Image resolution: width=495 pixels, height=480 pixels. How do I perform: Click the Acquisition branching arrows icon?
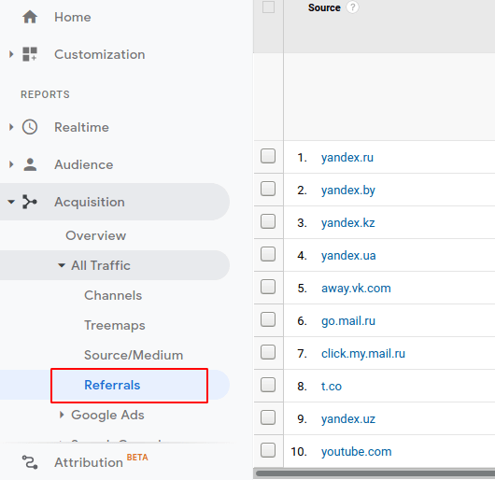click(30, 202)
